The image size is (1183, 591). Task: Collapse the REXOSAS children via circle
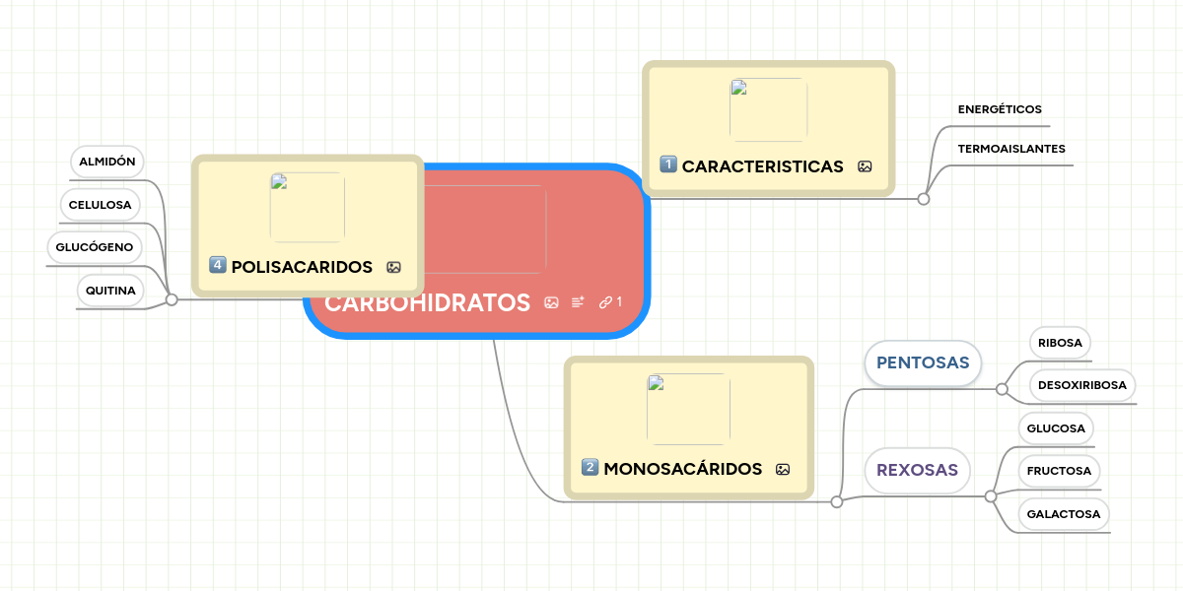pos(991,495)
